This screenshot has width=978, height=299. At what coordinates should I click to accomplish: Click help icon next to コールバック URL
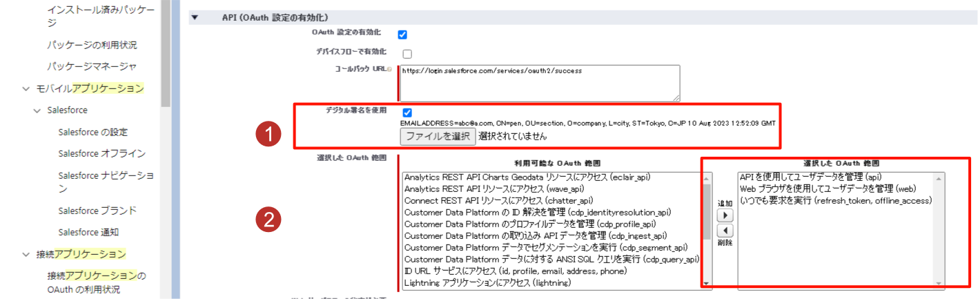click(x=390, y=70)
